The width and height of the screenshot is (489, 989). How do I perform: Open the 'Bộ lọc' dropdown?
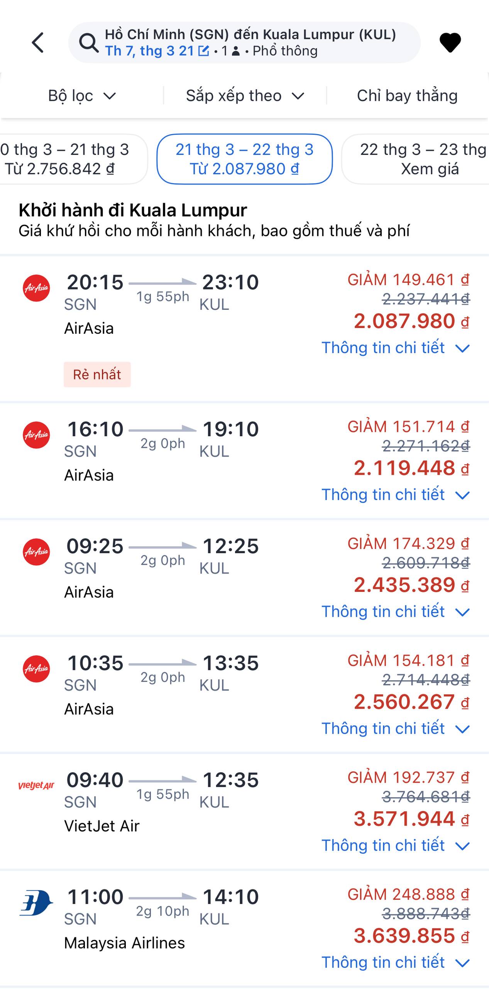tap(82, 96)
